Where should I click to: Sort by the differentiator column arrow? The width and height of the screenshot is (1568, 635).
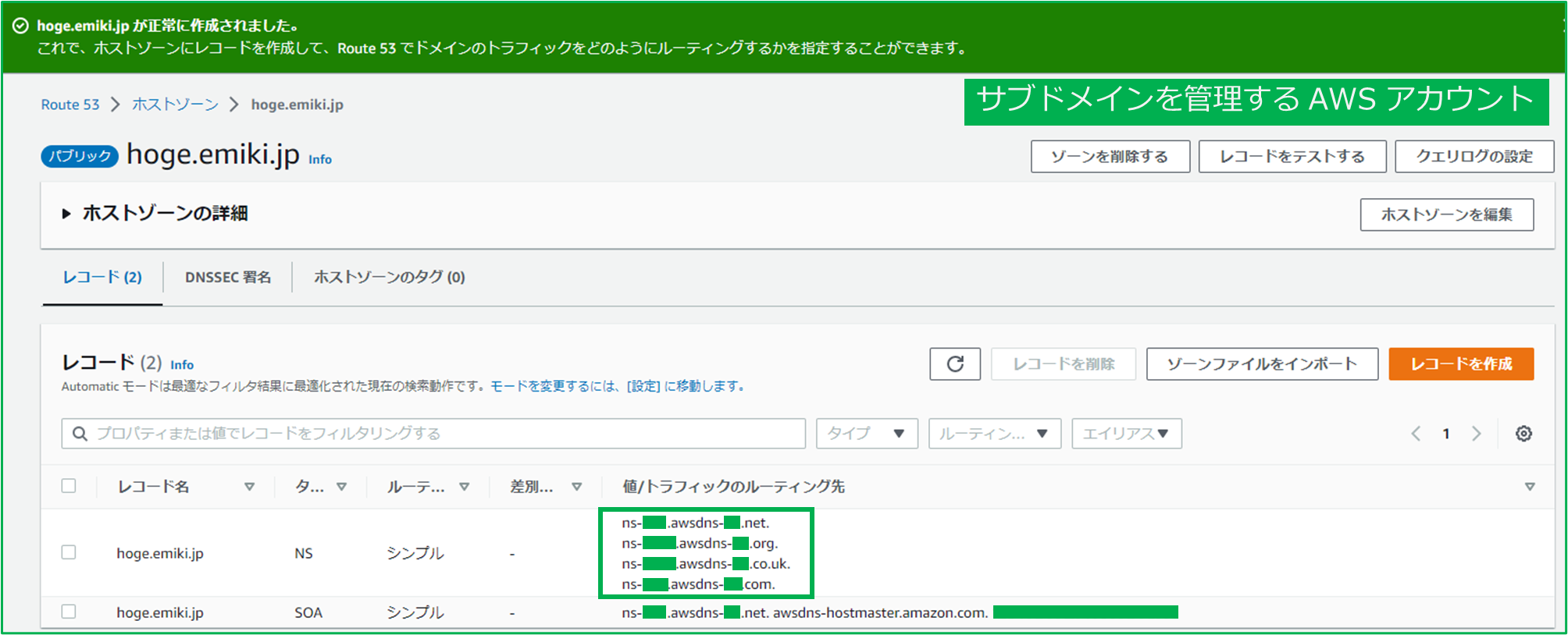point(576,487)
